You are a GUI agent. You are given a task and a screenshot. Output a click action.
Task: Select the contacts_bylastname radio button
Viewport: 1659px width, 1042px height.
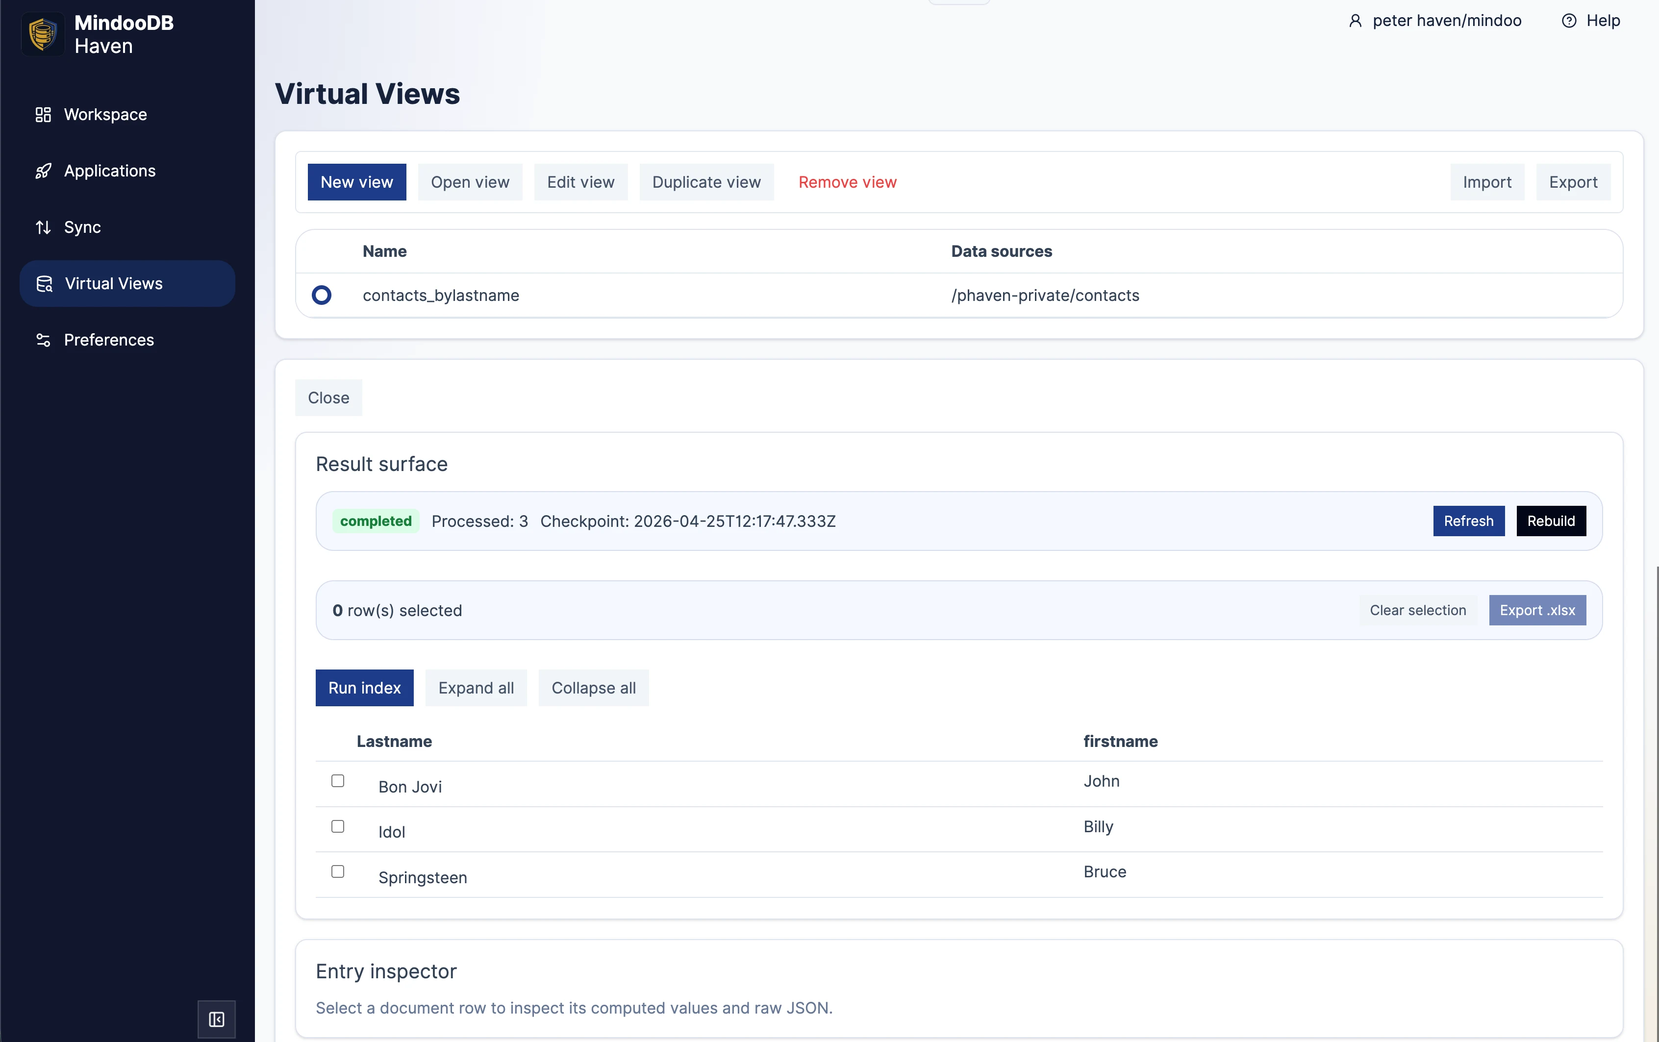pos(321,295)
